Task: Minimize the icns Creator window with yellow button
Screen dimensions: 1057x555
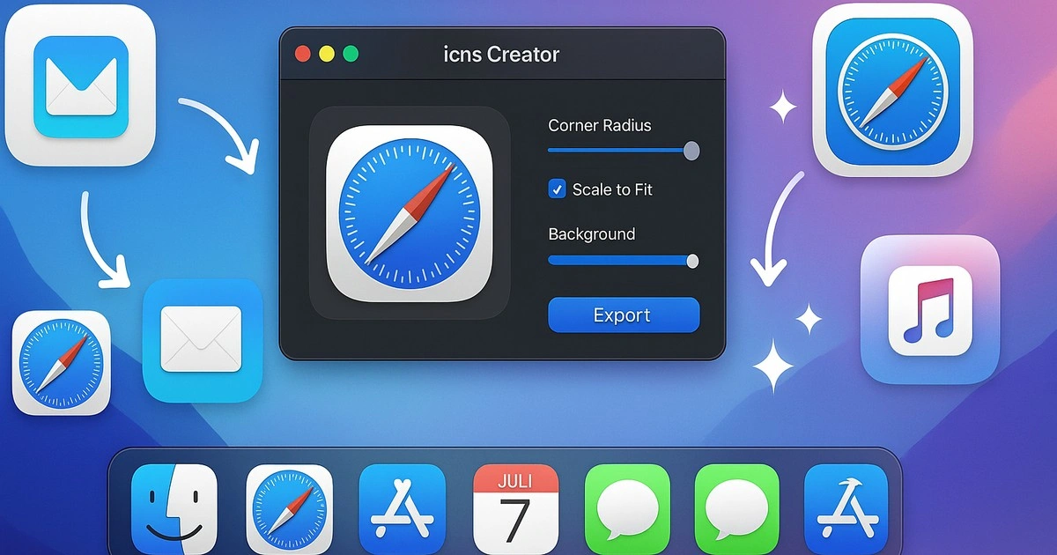Action: point(327,54)
